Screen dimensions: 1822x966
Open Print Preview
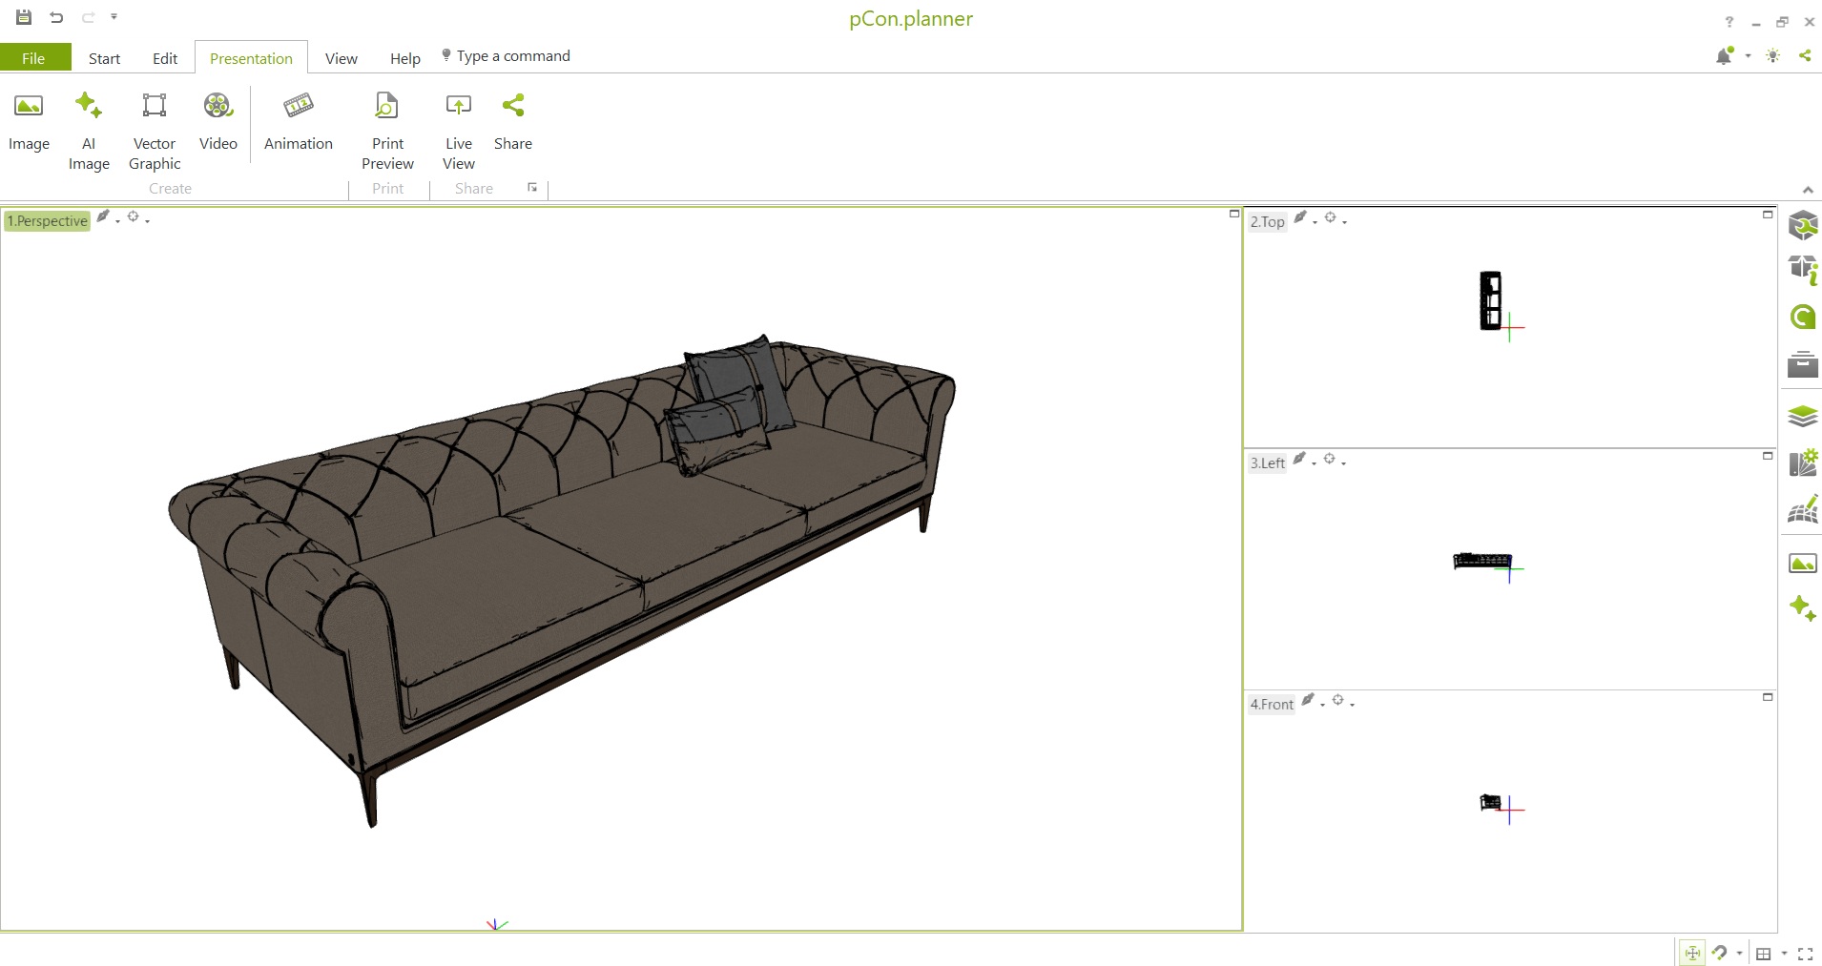coord(387,132)
